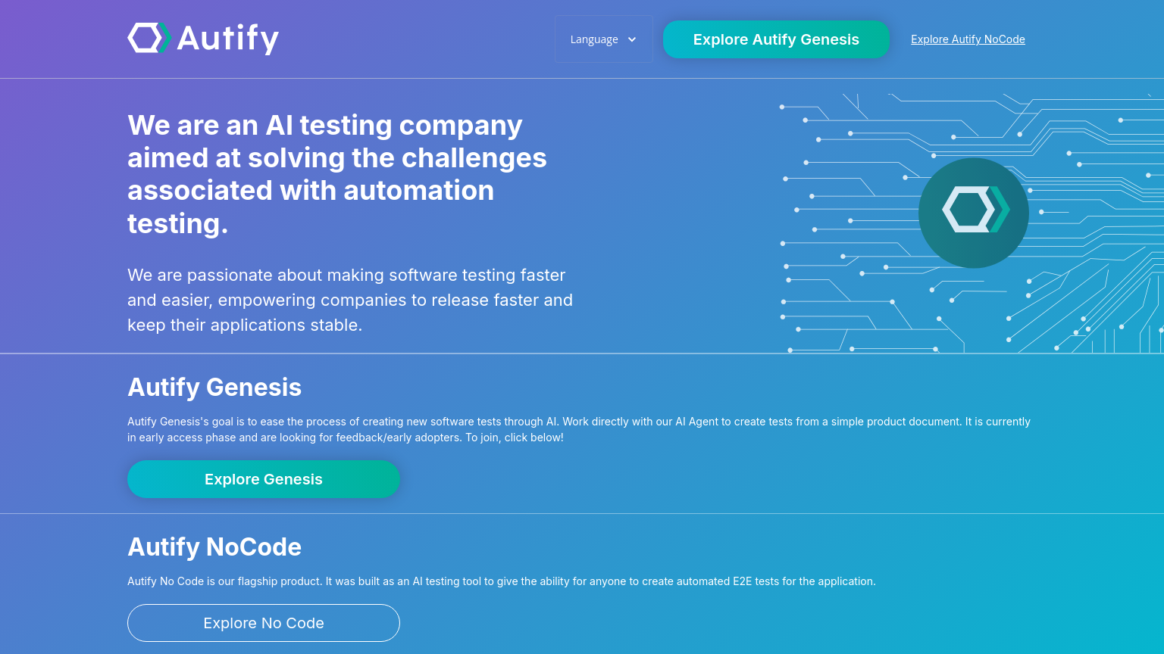This screenshot has height=654, width=1164.
Task: Select the green arrow in the header logo
Action: pos(165,38)
